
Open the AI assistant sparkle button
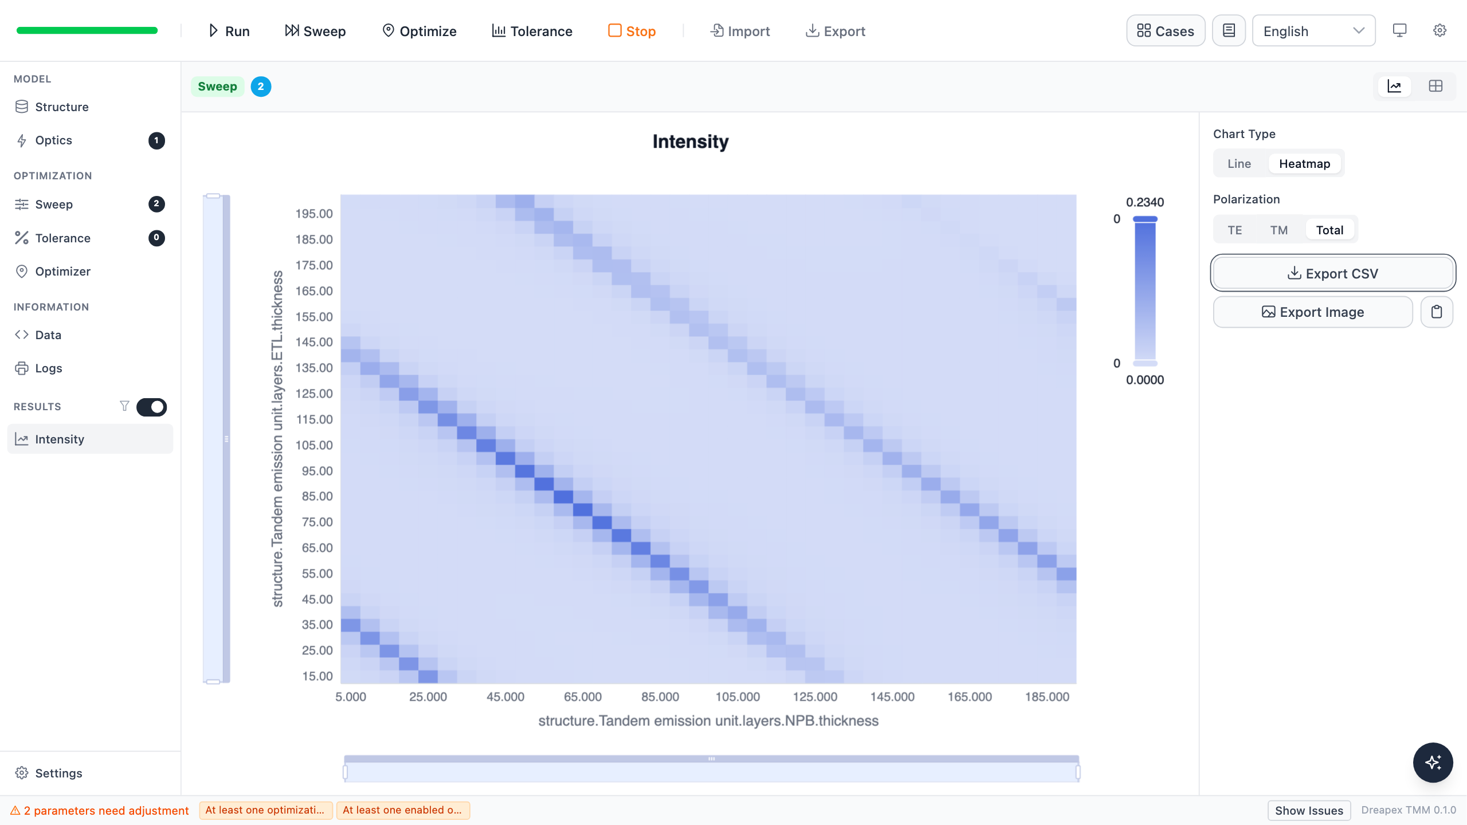[1433, 763]
